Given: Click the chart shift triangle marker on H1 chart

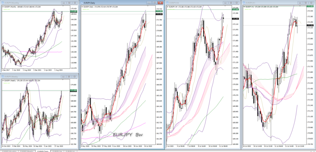Looking at the screenshot, I should [x=300, y=6].
